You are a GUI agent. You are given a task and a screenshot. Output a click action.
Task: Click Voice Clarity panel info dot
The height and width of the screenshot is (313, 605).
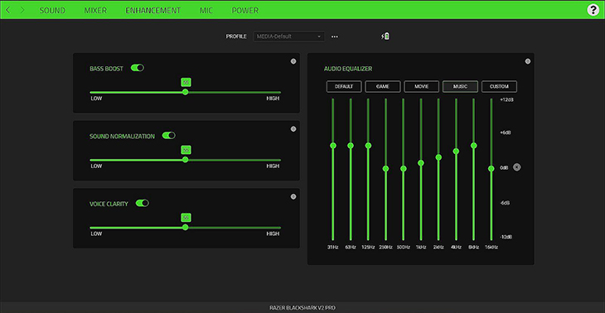(293, 196)
